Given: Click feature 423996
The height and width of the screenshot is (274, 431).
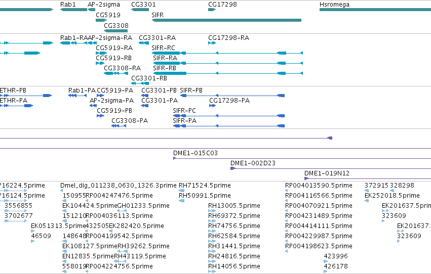Looking at the screenshot, I should point(336,256).
